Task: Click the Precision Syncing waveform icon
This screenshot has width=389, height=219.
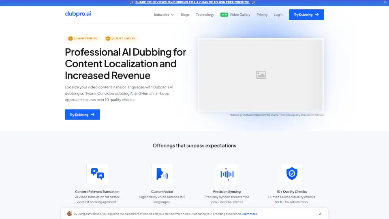Action: [x=227, y=174]
